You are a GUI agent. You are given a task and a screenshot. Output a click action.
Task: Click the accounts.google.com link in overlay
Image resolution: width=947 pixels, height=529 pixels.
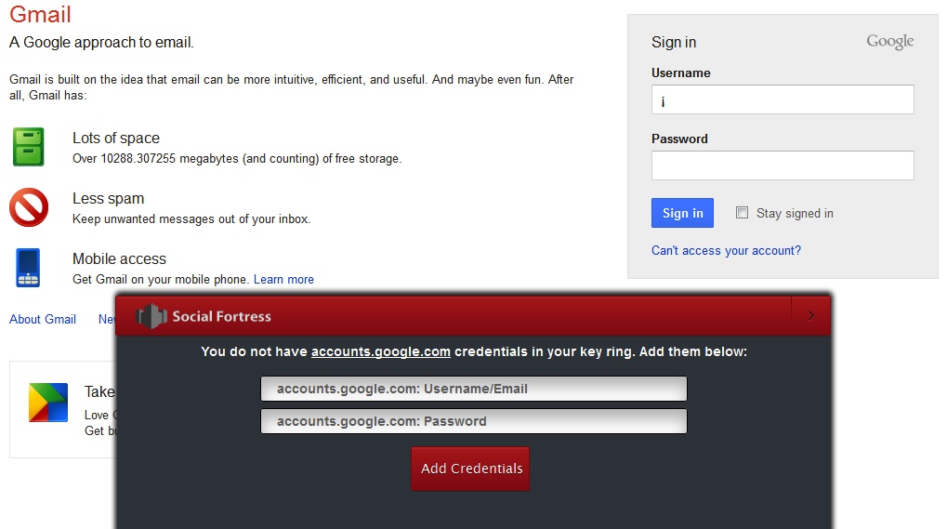[x=380, y=352]
